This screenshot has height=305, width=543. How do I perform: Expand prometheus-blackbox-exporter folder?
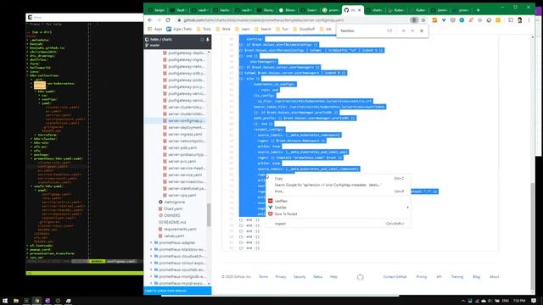click(151, 249)
